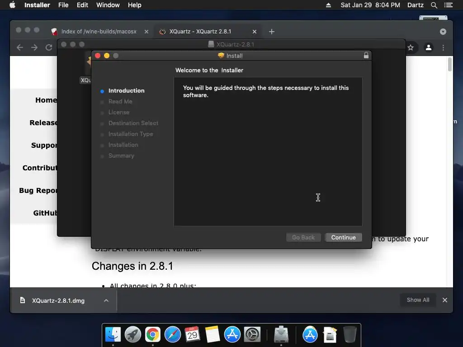The height and width of the screenshot is (347, 463).
Task: Select the Read Me step
Action: [x=120, y=102]
